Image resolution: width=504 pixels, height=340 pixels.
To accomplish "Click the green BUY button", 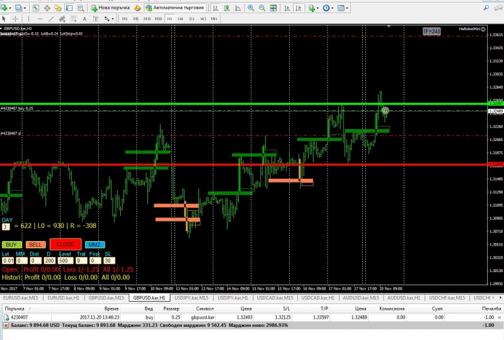I will pyautogui.click(x=11, y=244).
